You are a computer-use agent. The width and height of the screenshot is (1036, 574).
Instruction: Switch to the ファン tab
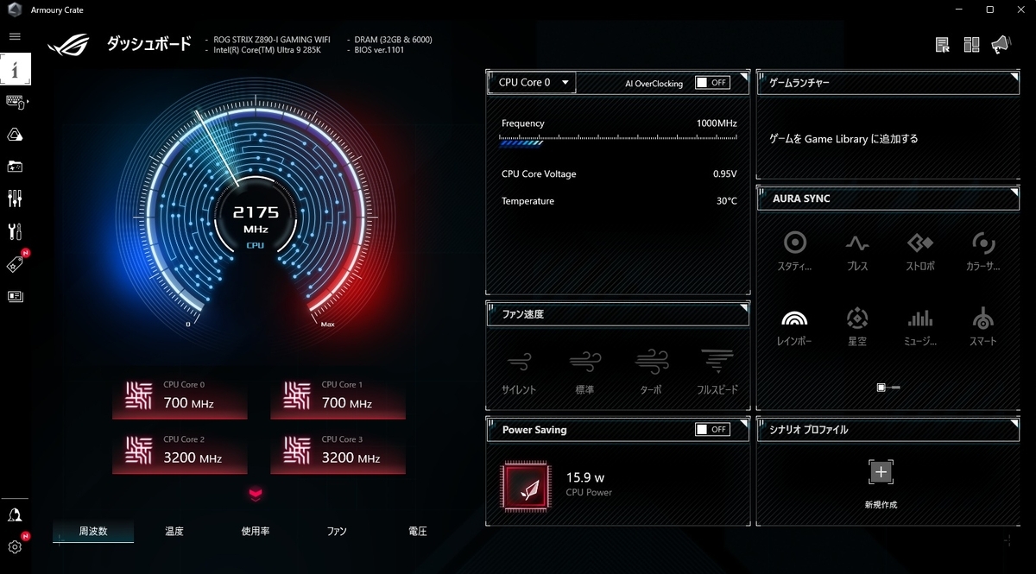[x=337, y=532]
